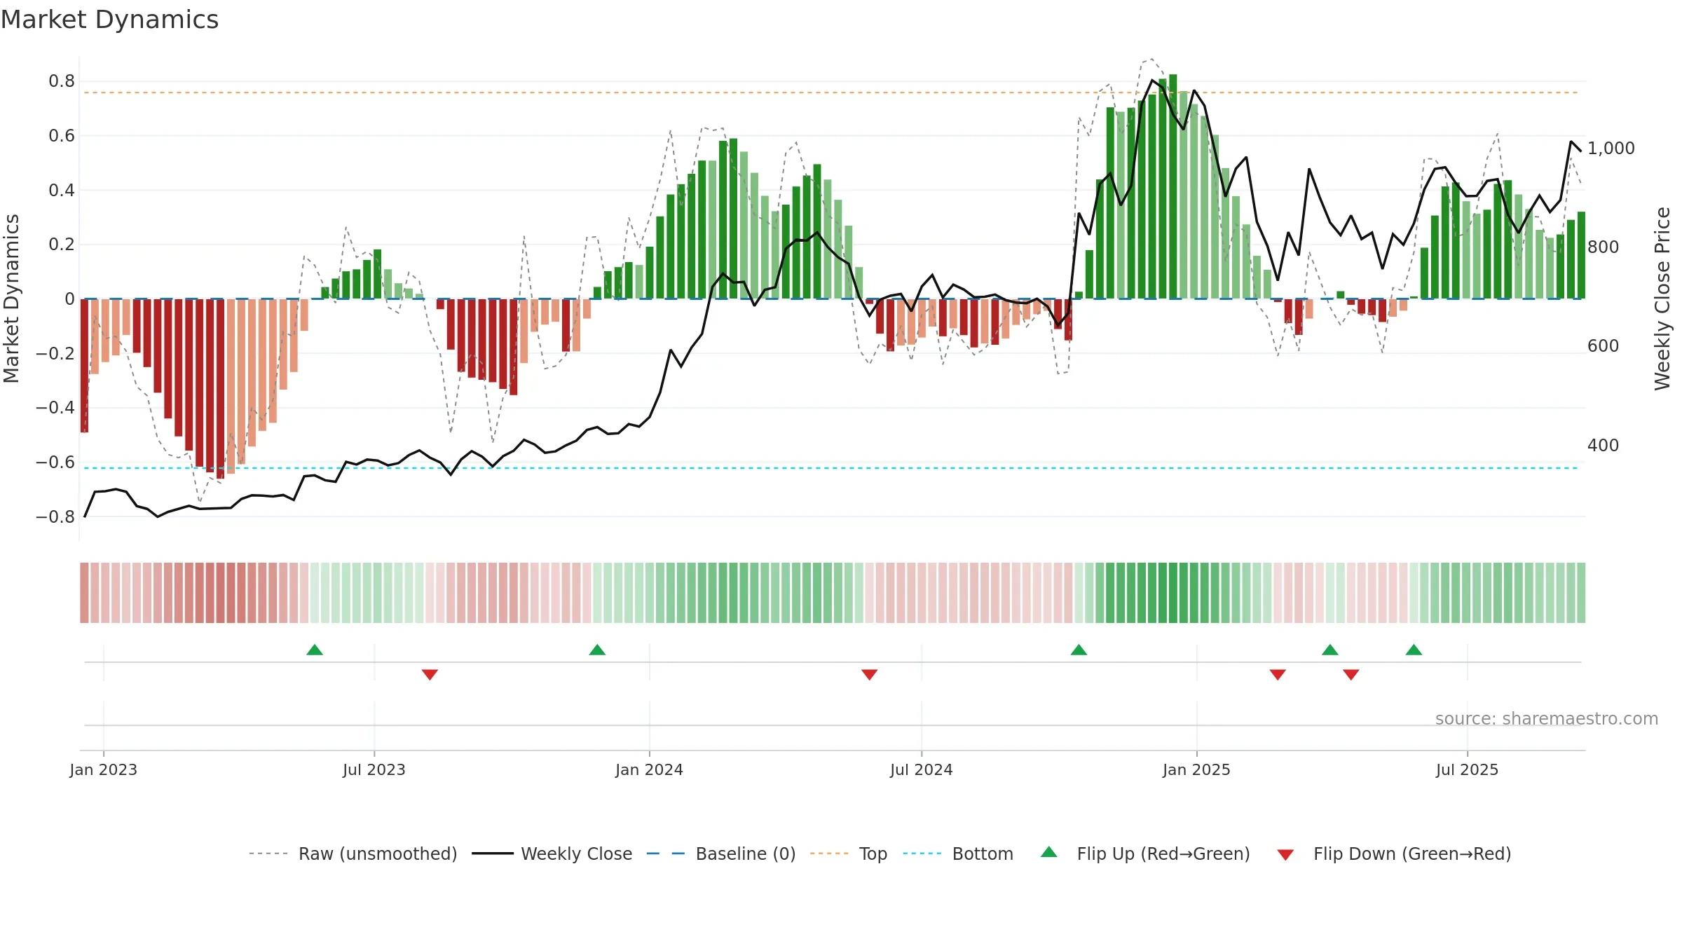Toggle the Baseline (0) legend entry

point(721,854)
